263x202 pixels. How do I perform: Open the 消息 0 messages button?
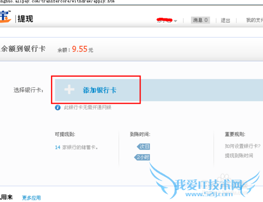pyautogui.click(x=200, y=20)
